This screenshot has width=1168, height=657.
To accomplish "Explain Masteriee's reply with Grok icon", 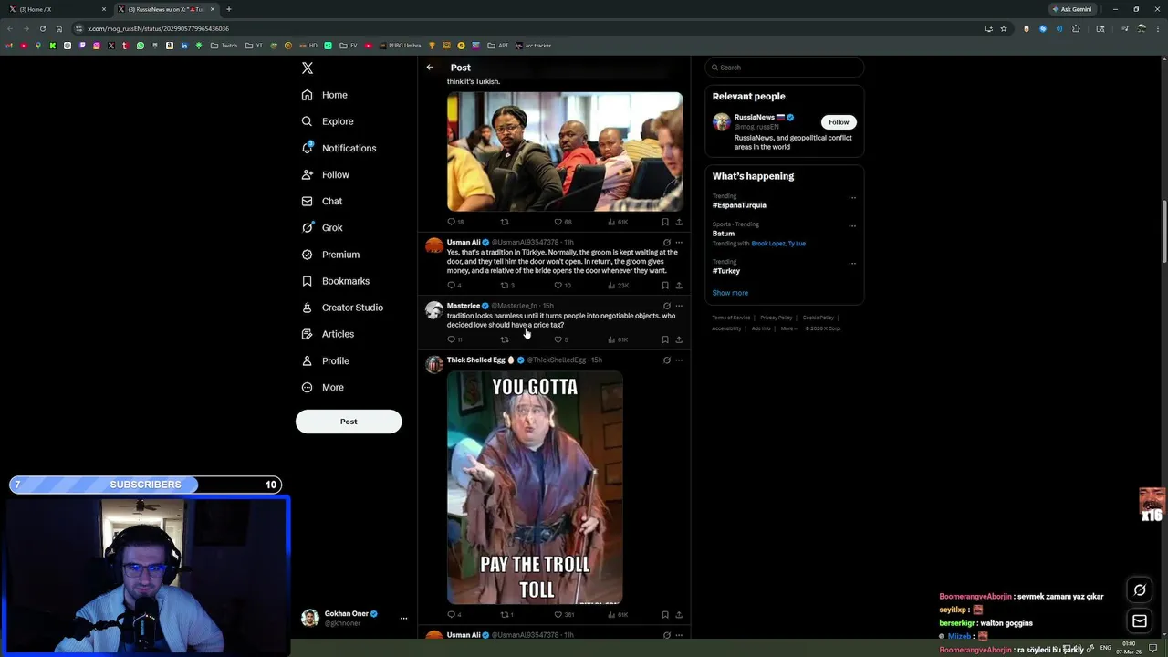I will coord(666,306).
